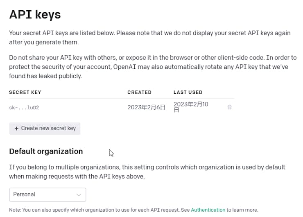
Task: Click the 'Note: You can also specify' footnote
Action: tap(98, 210)
